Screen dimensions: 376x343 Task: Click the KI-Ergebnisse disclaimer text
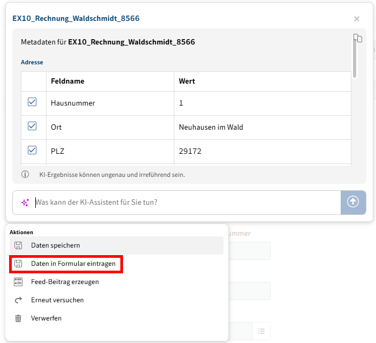click(112, 175)
